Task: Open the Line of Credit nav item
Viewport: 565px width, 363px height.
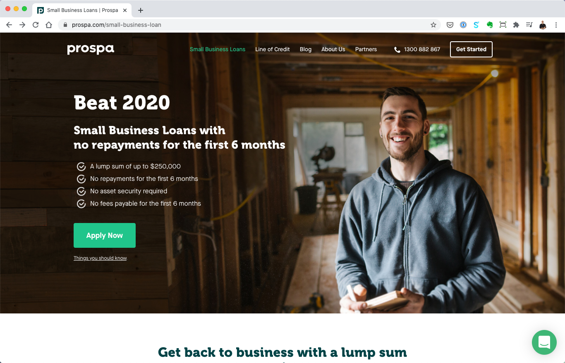Action: click(273, 49)
